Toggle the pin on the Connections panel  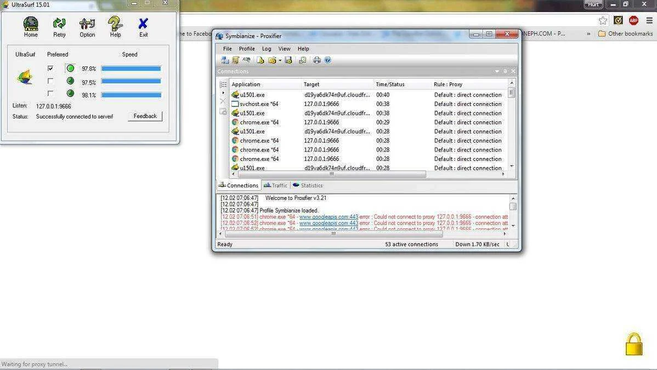point(505,71)
